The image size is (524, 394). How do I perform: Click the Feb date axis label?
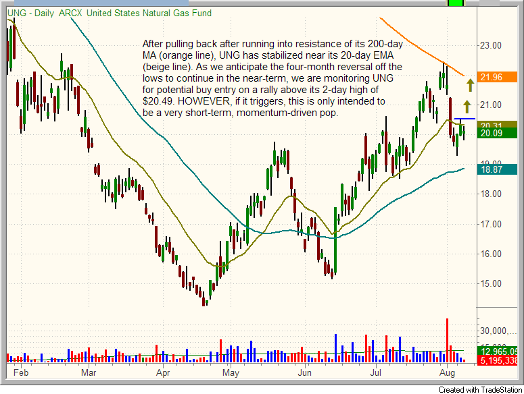coord(21,372)
